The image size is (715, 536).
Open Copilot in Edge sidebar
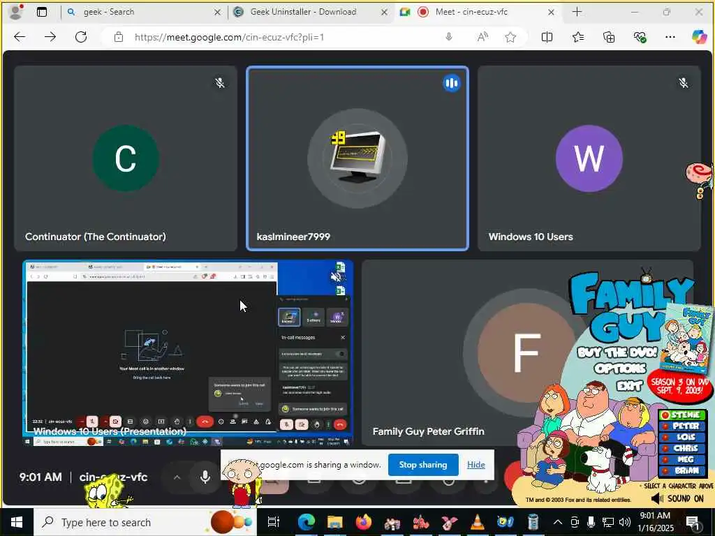[x=699, y=37]
